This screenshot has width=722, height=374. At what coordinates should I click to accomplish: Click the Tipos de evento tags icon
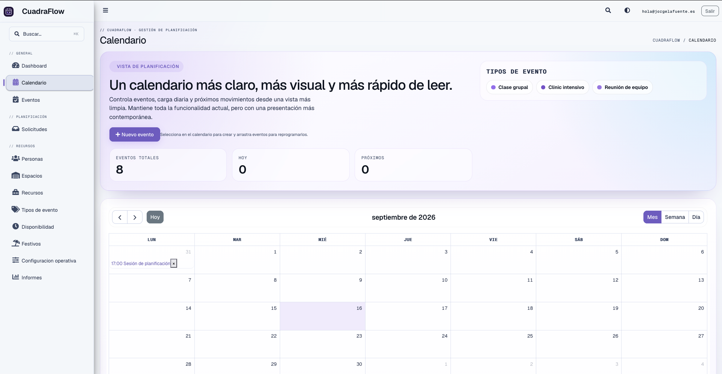[15, 209]
